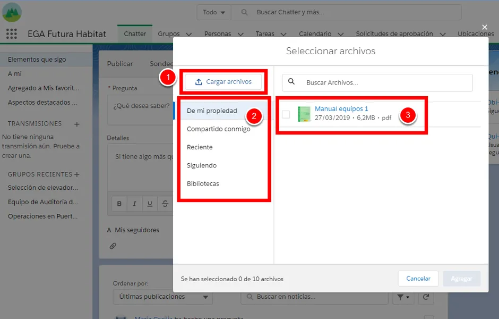Close the Seleccionar archivos dialog with X
499x319 pixels.
[x=484, y=27]
